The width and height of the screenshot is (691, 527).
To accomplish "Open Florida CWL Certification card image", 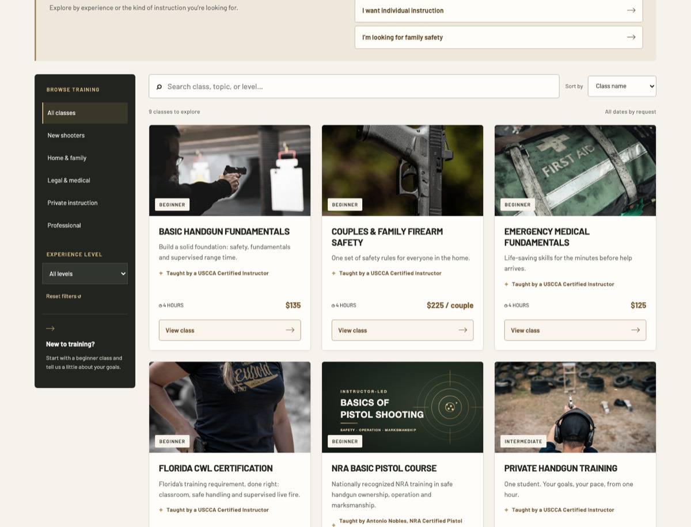I will point(230,407).
